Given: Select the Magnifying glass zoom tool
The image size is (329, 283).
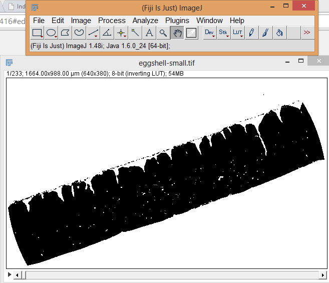Looking at the screenshot, I should point(163,33).
